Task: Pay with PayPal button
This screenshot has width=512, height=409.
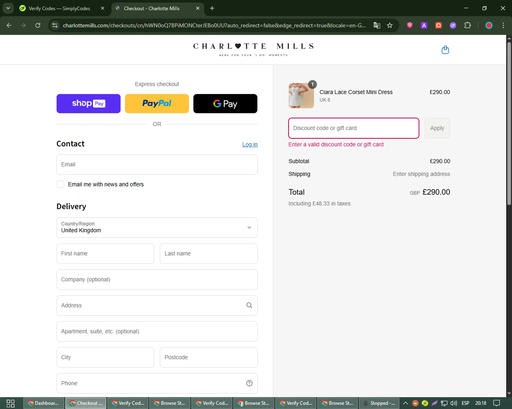Action: coord(157,104)
